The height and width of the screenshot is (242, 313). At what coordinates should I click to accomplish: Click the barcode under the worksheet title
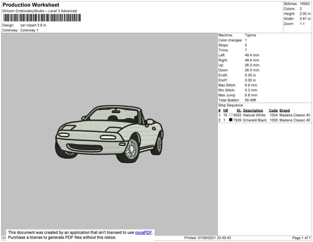[x=41, y=17]
